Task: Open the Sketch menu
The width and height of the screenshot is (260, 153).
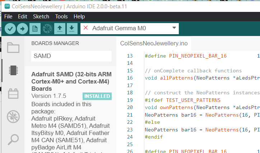Action: tap(41, 17)
